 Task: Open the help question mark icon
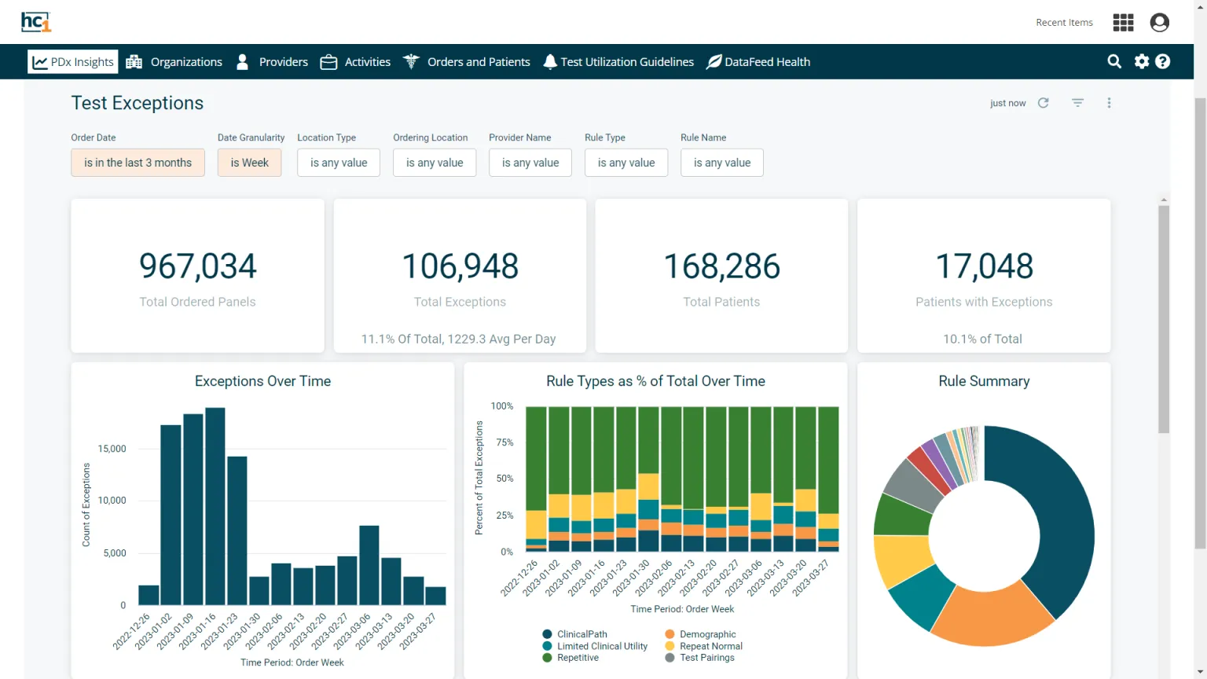tap(1163, 61)
